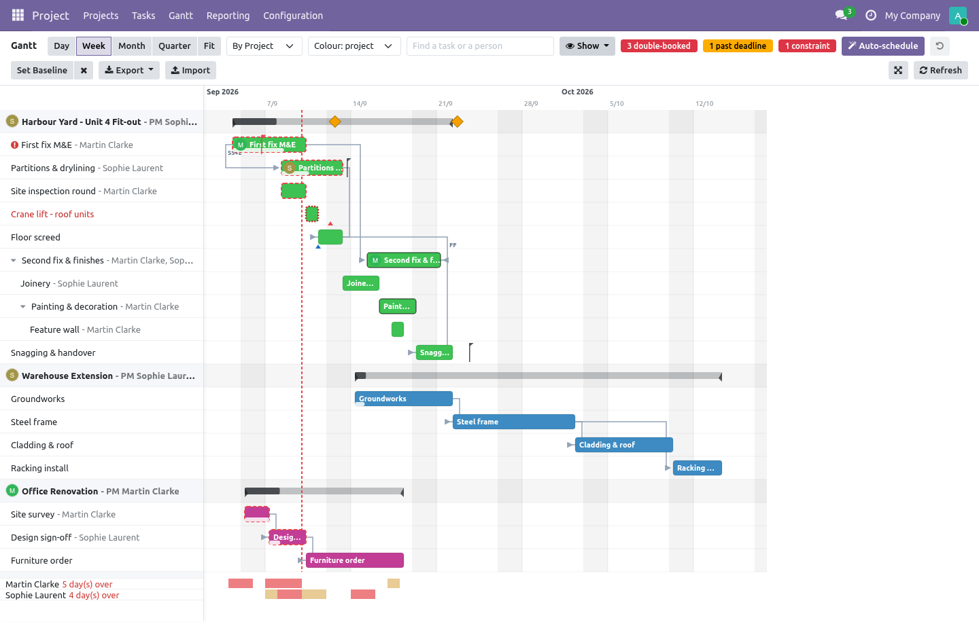The width and height of the screenshot is (979, 637).
Task: Click the first orange milestone diamond on Harbour Yard
Action: [x=334, y=122]
